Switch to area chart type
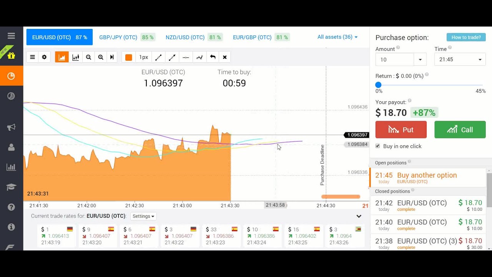The width and height of the screenshot is (492, 277). point(61,57)
